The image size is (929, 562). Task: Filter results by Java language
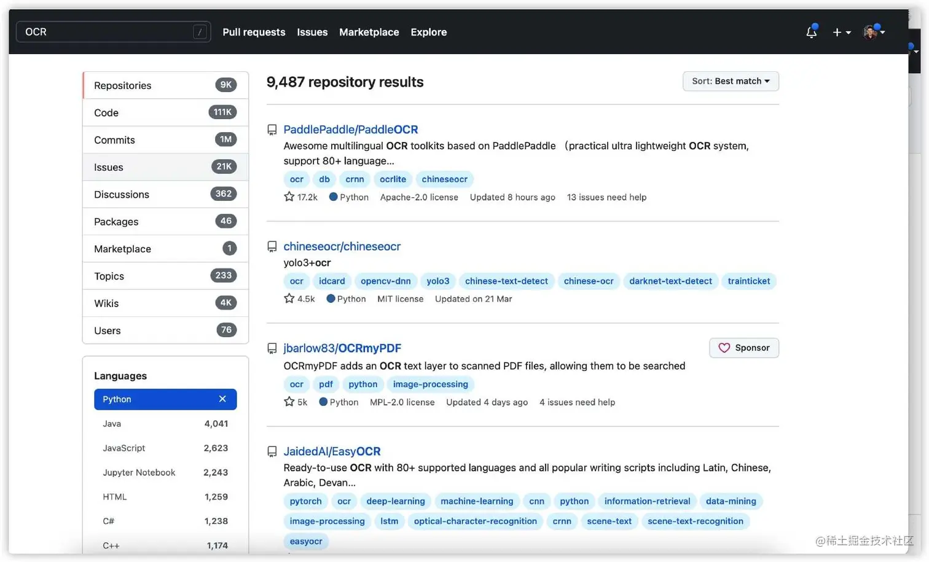[x=165, y=424]
